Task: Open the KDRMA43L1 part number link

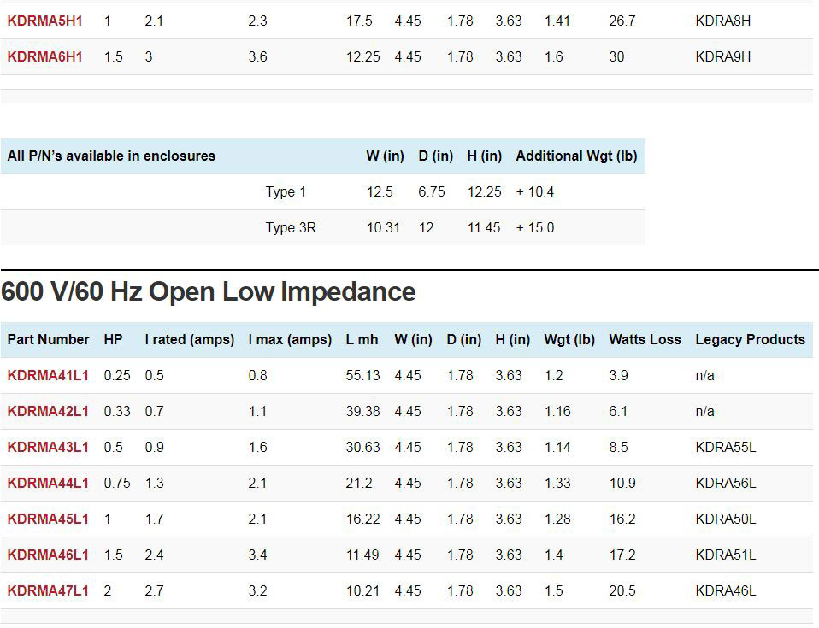Action: (x=48, y=448)
